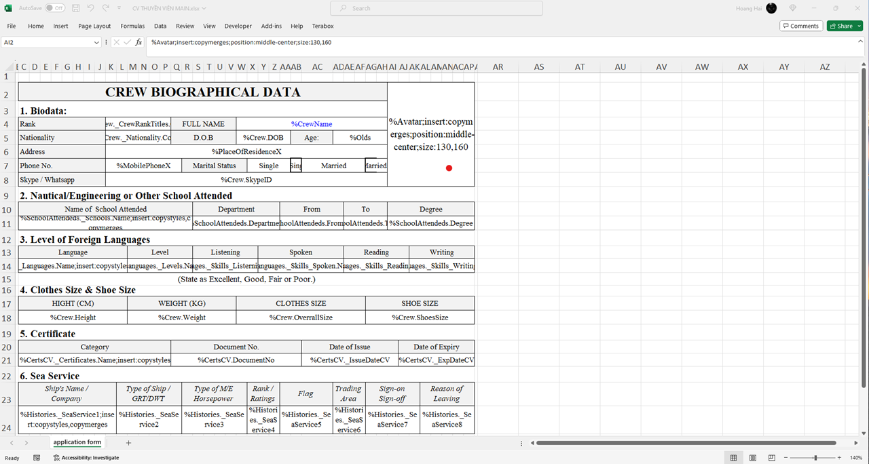Click in the Search box
The height and width of the screenshot is (464, 869).
tap(436, 8)
